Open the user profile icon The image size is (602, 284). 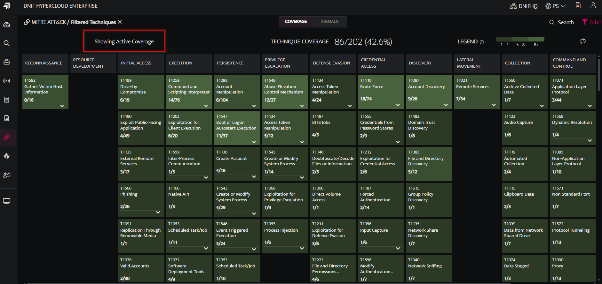tap(593, 5)
